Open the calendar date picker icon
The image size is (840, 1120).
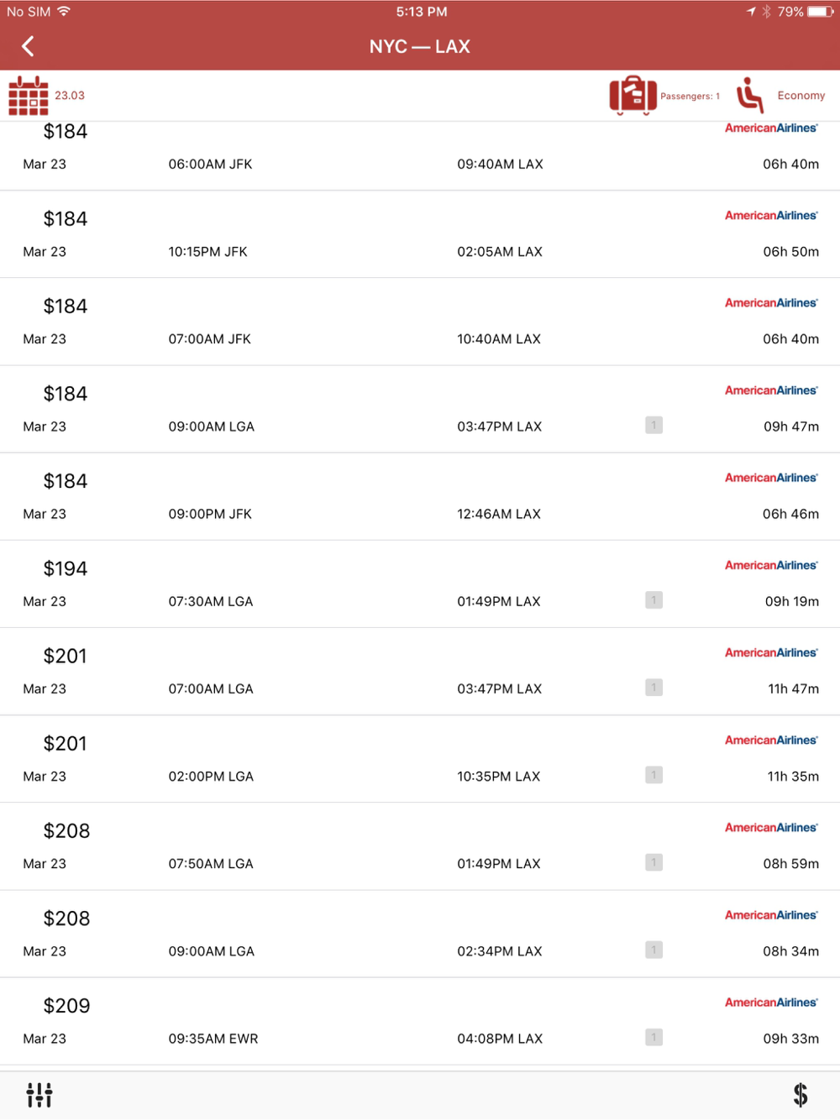click(29, 96)
